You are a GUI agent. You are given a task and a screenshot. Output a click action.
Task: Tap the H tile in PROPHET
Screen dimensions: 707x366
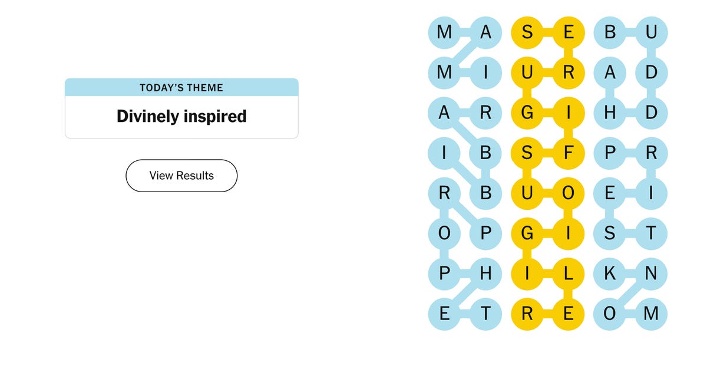click(x=485, y=273)
